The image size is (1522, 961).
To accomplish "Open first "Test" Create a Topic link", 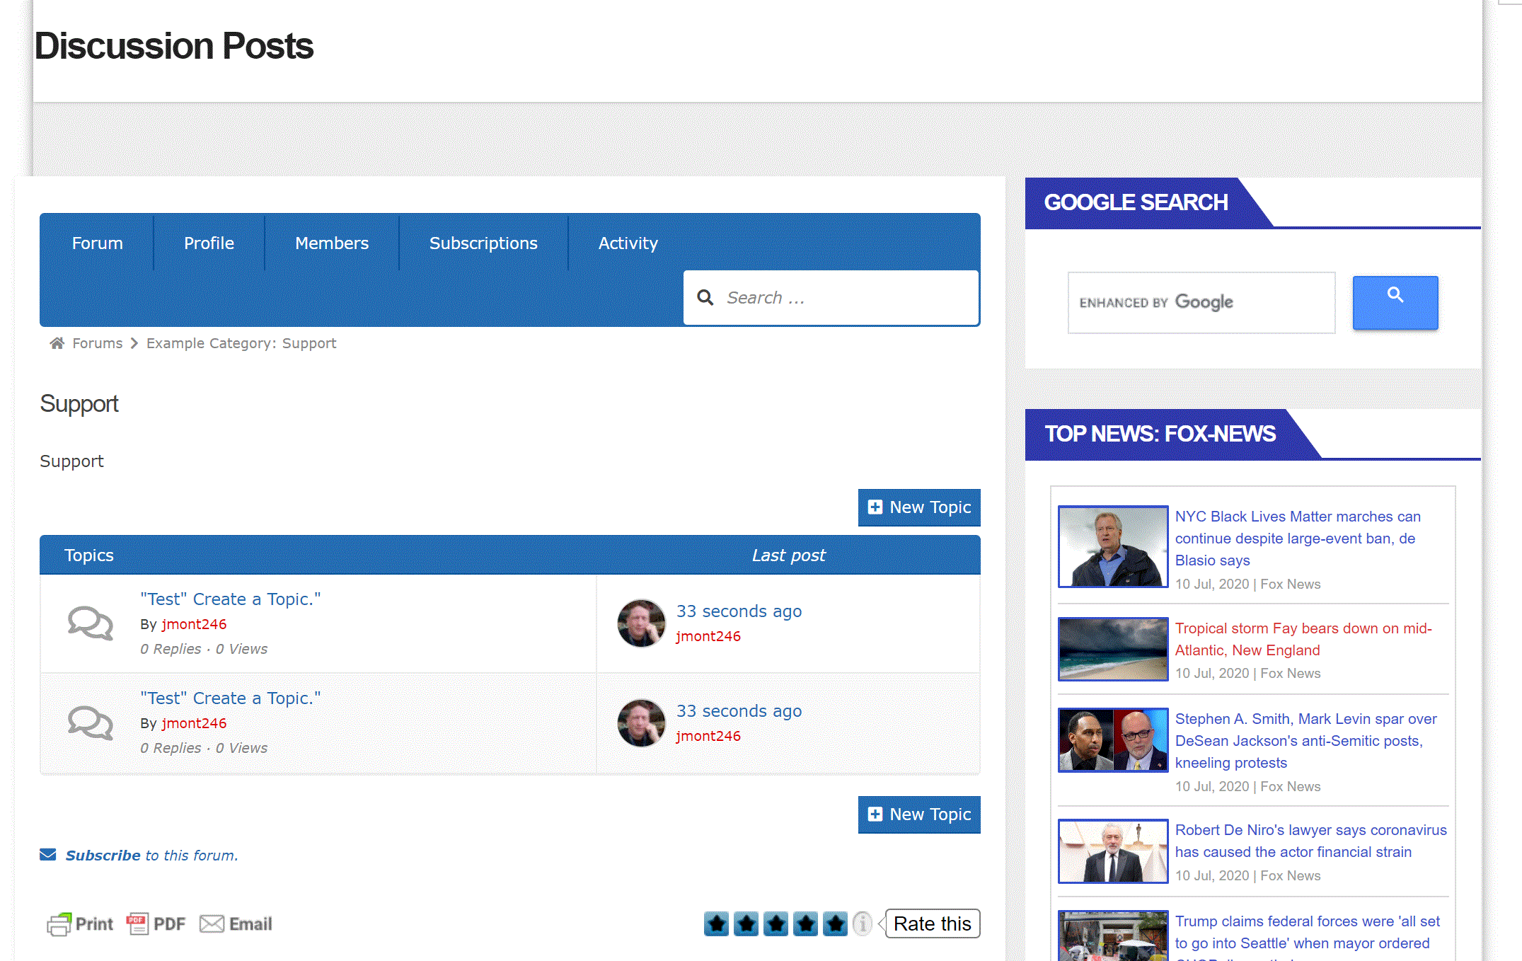I will click(230, 599).
